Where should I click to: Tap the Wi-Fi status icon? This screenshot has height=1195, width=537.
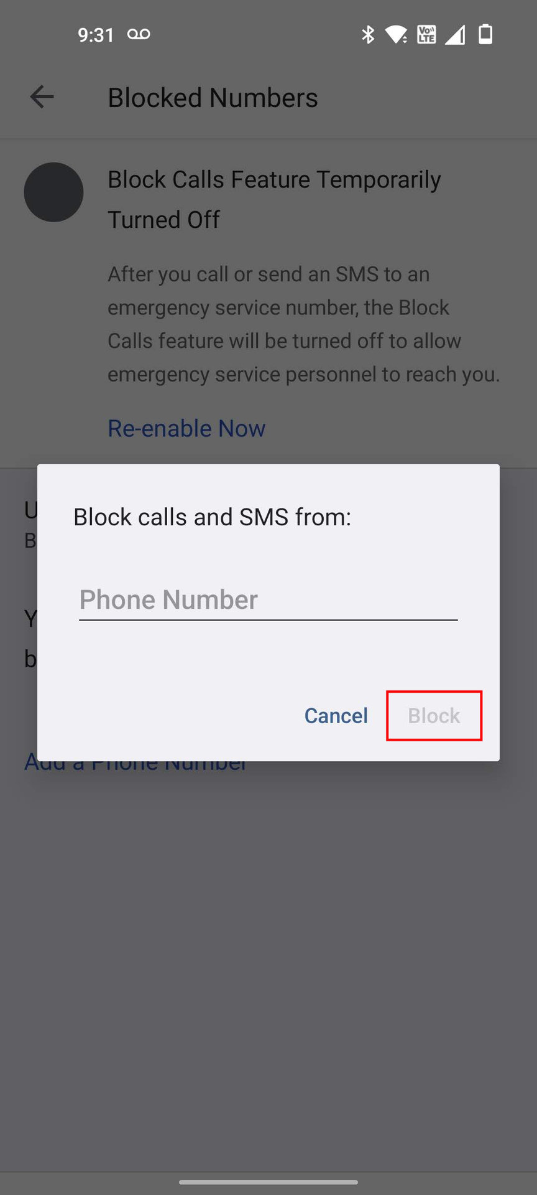pos(396,35)
